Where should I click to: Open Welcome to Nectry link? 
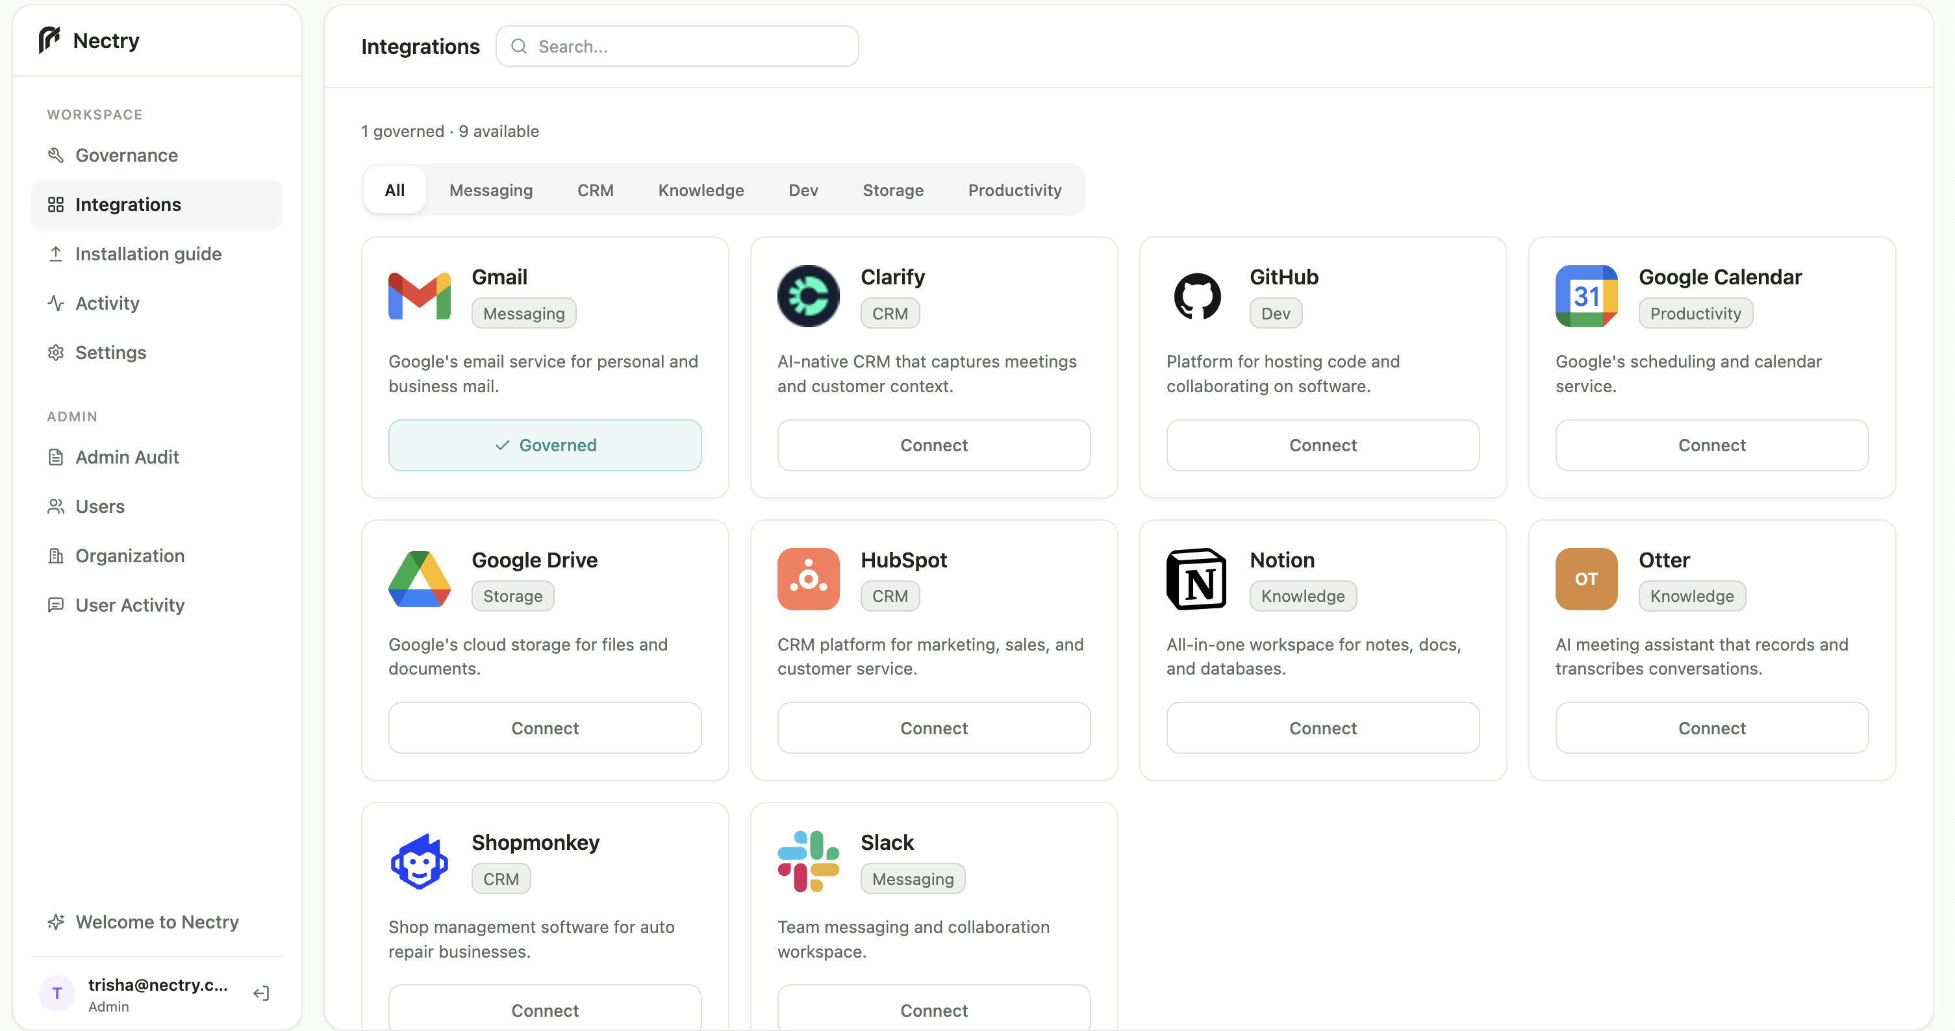157,921
